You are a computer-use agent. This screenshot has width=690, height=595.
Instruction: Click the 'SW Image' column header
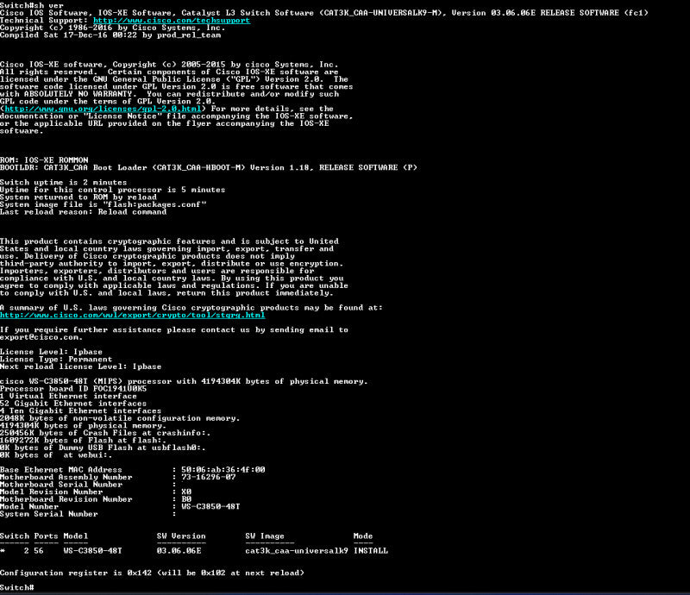tap(265, 536)
